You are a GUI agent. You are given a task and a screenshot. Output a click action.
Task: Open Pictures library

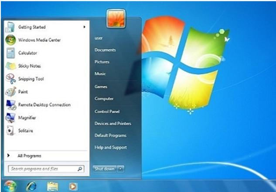tap(102, 62)
